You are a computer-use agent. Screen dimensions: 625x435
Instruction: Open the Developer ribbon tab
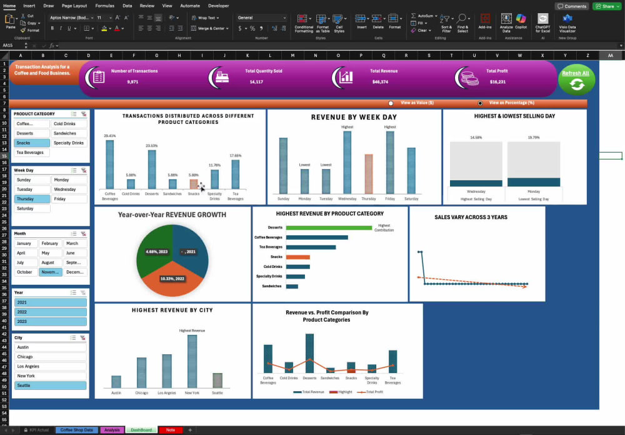(x=218, y=6)
